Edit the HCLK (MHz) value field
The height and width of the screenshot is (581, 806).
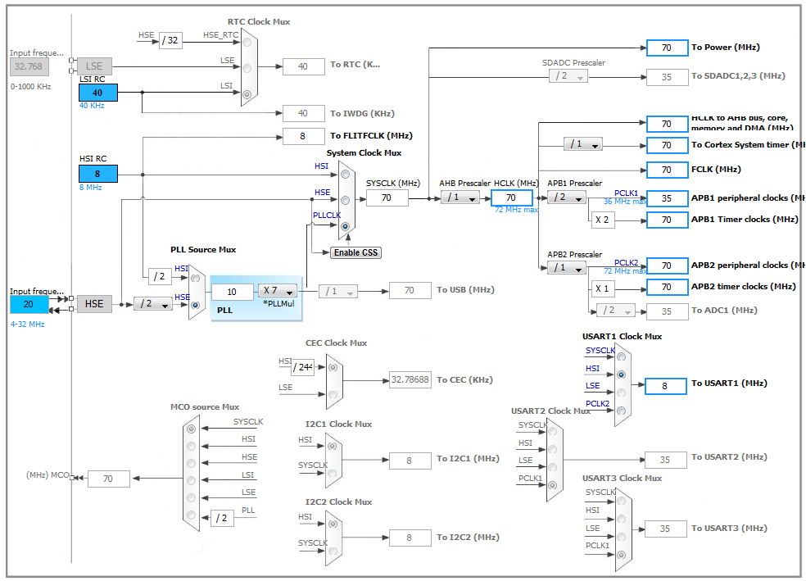pyautogui.click(x=511, y=198)
